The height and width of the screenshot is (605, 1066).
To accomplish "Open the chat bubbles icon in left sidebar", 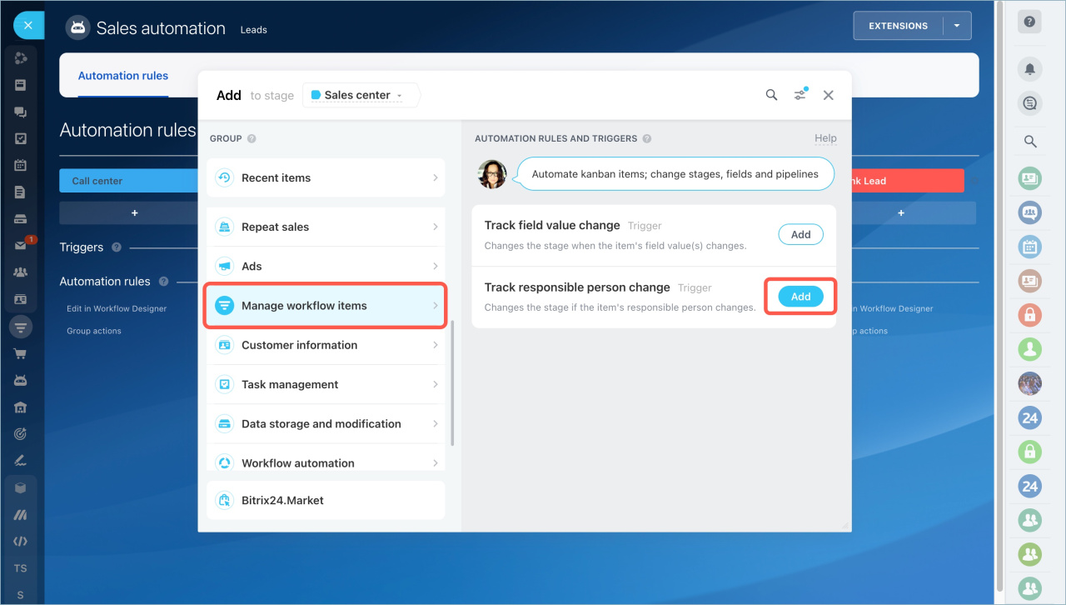I will coord(21,112).
